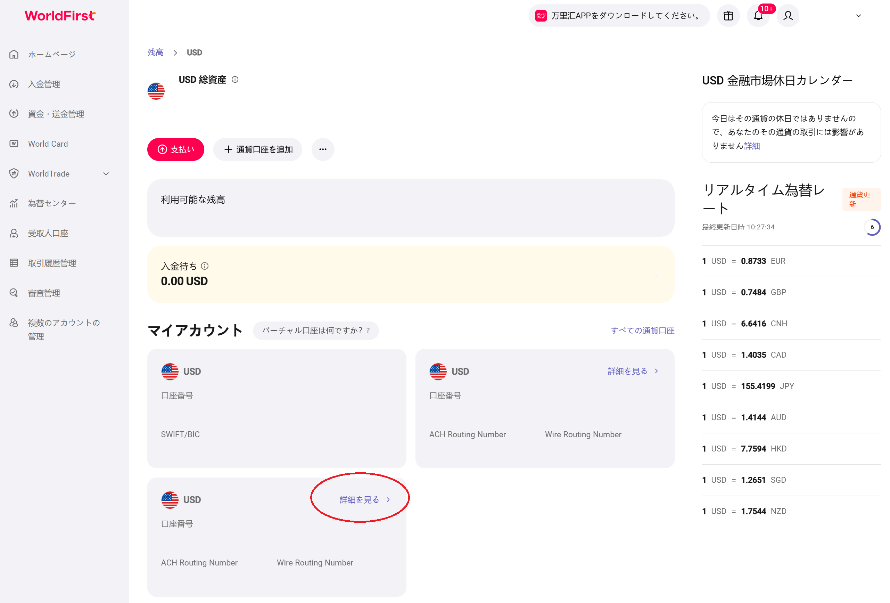
Task: Click 詳細 link in holiday calendar notice
Action: (752, 146)
